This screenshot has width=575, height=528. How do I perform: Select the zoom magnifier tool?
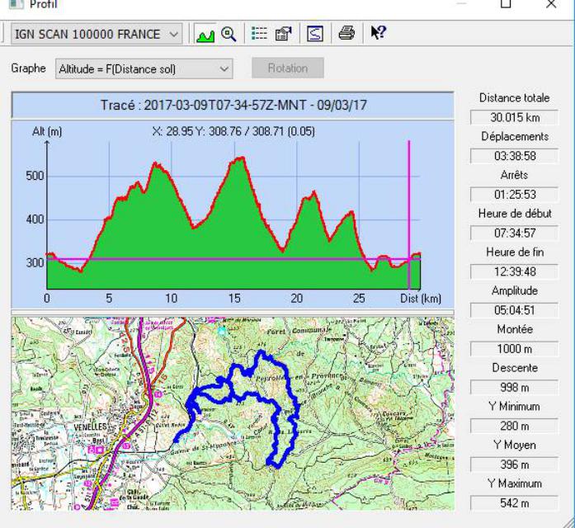point(227,34)
